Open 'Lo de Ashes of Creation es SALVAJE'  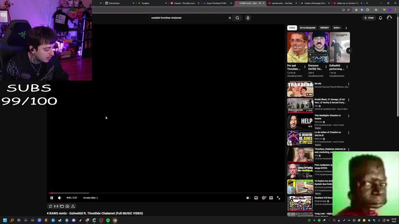tap(328, 134)
